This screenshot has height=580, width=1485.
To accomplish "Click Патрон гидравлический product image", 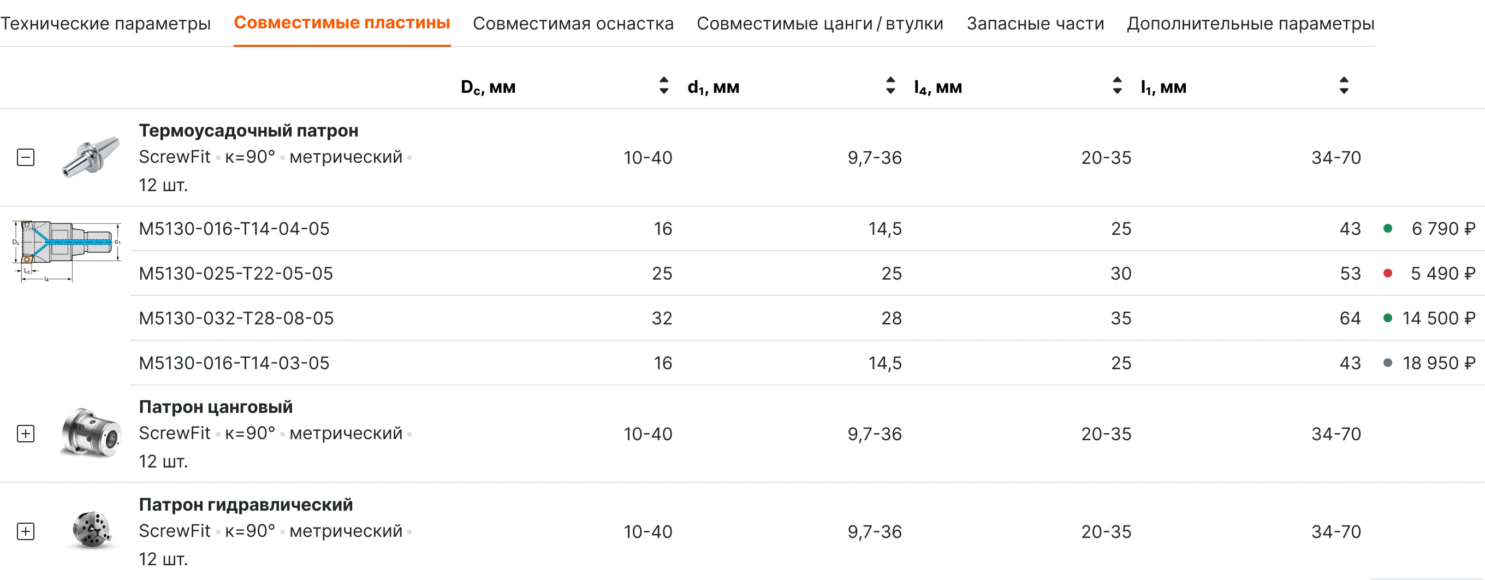I will (91, 530).
